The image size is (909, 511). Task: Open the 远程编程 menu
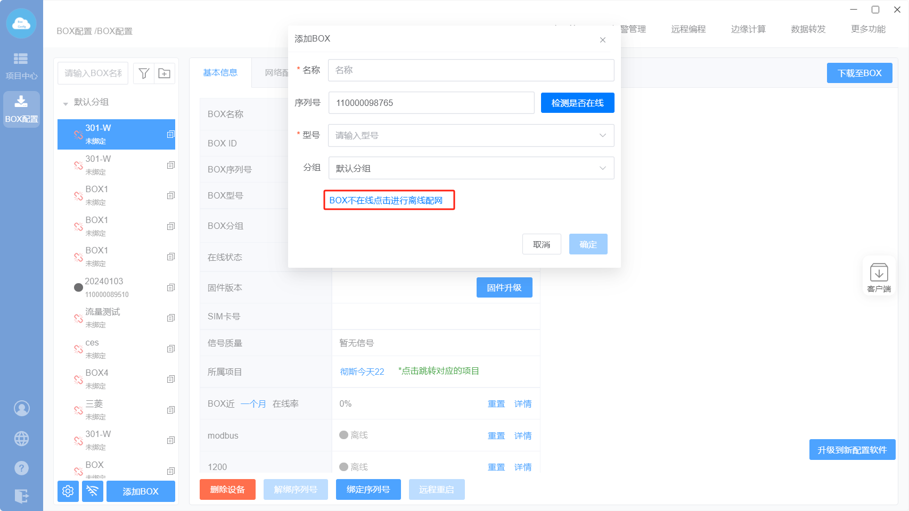(x=688, y=29)
